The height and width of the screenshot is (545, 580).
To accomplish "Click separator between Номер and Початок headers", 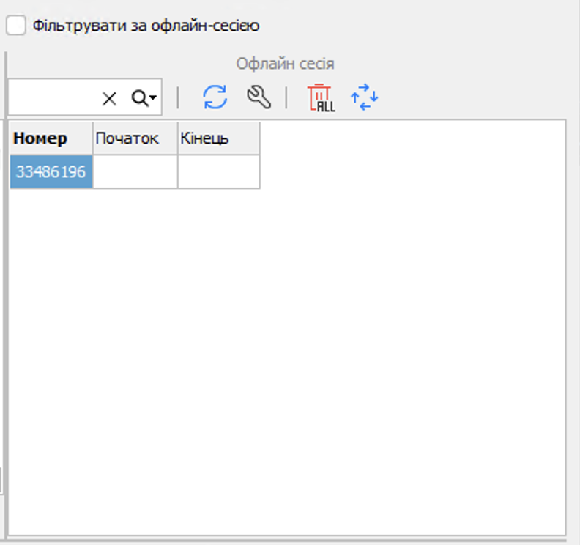I will click(93, 138).
